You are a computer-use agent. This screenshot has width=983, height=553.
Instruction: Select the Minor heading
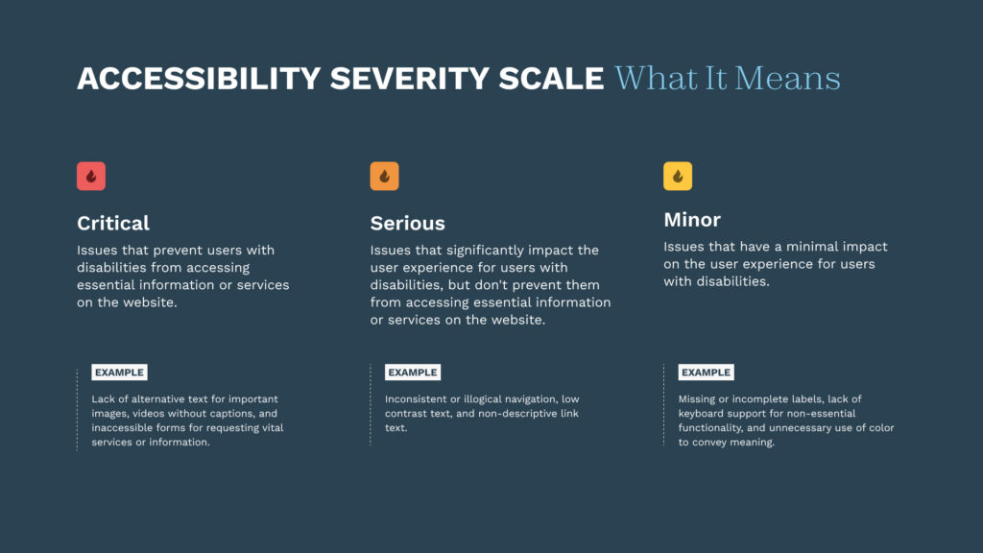[692, 220]
